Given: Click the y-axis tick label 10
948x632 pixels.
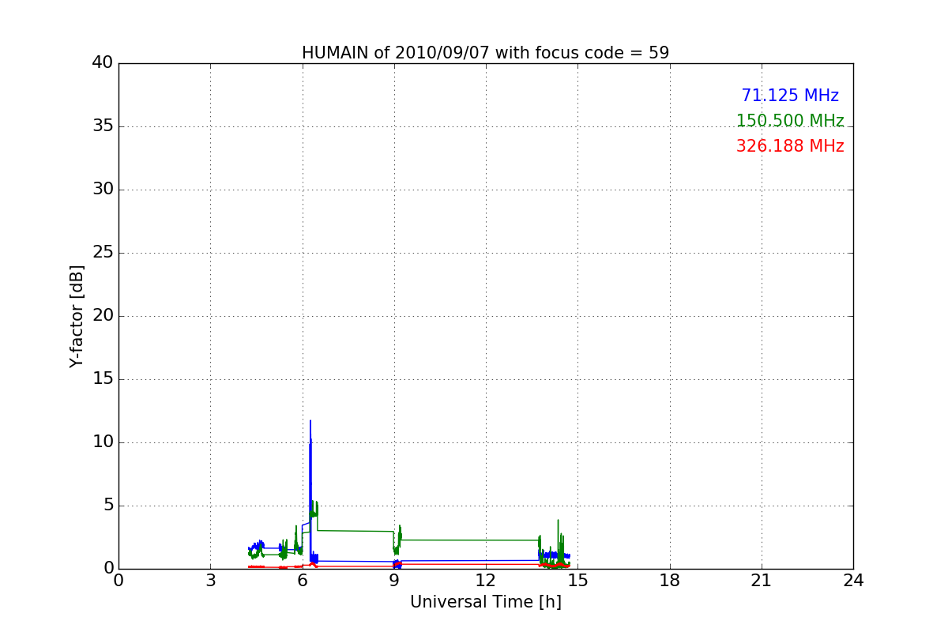Looking at the screenshot, I should pos(102,442).
